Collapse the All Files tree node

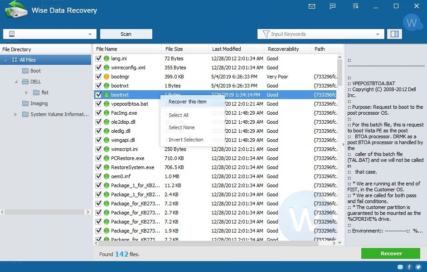[5, 60]
